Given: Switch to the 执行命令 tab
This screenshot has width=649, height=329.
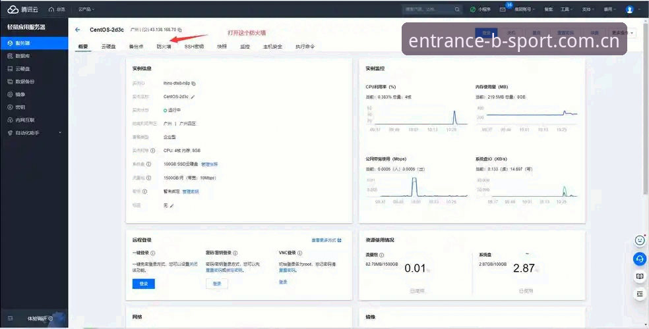Looking at the screenshot, I should point(305,47).
